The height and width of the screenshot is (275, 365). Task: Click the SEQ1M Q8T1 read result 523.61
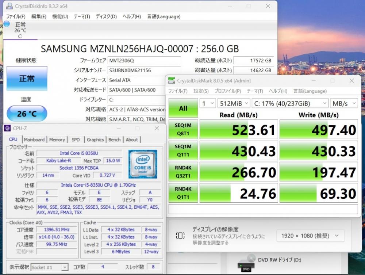pyautogui.click(x=239, y=129)
